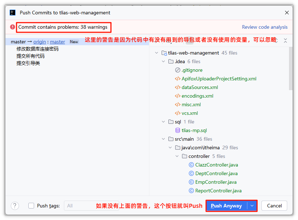Open the Push Anyway dropdown arrow
Viewport: 298px width, 220px height.
(x=252, y=206)
